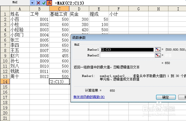
Task: Click the range selector icon for Number2
Action: coord(158,55)
